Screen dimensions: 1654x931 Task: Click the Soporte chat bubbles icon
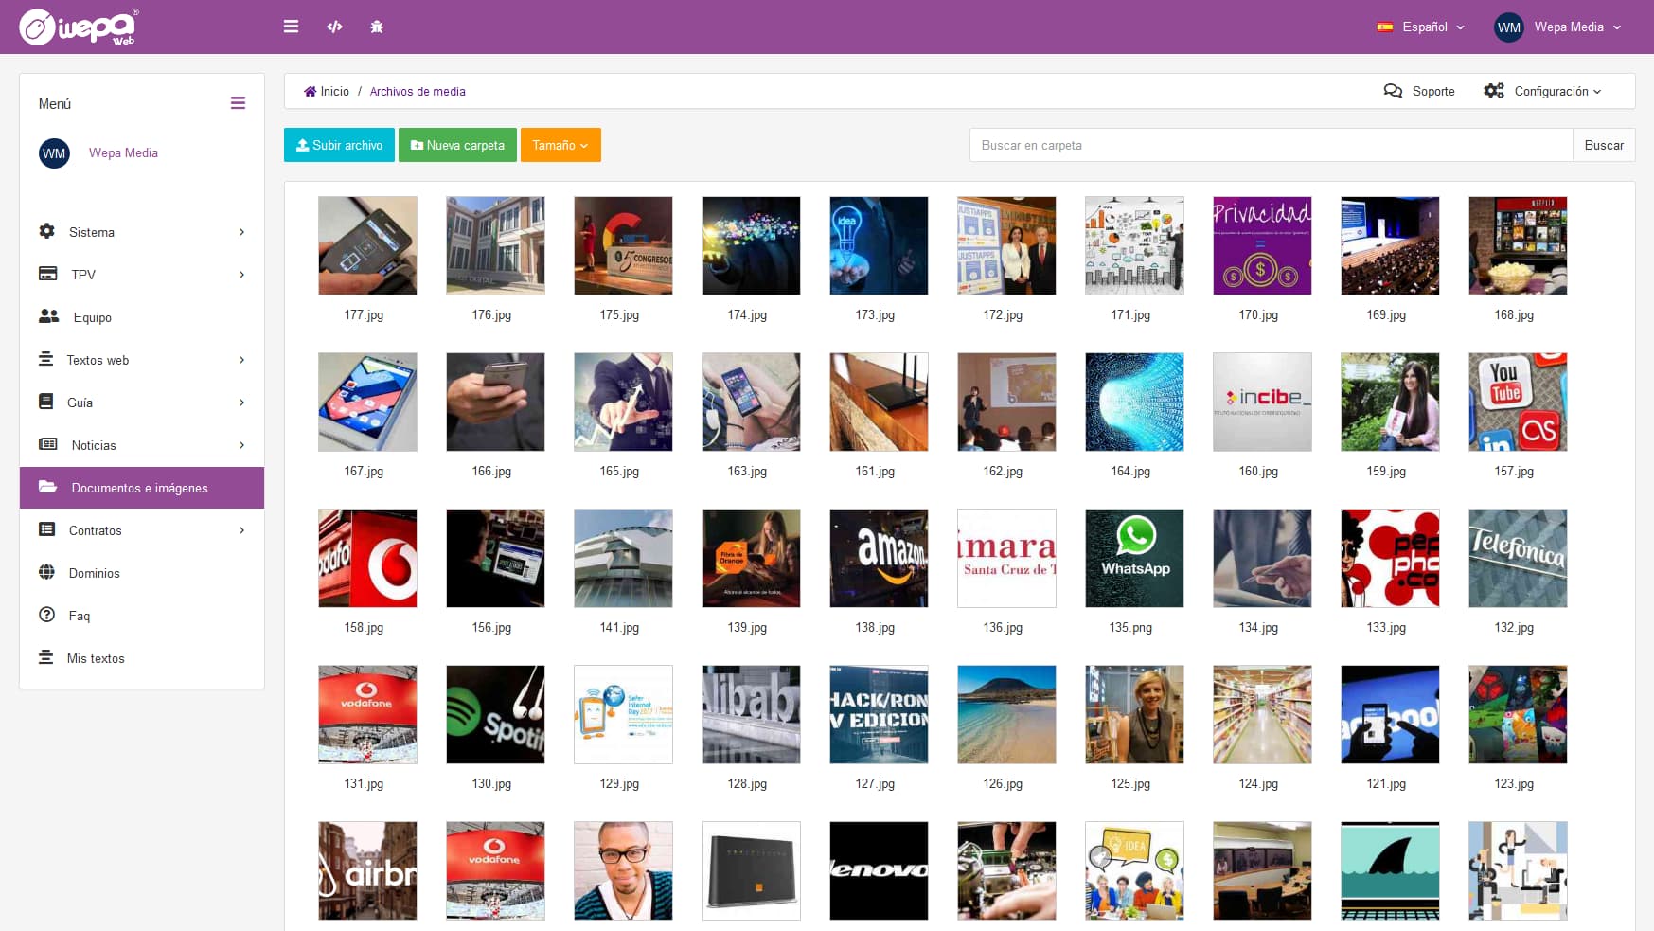(1393, 90)
